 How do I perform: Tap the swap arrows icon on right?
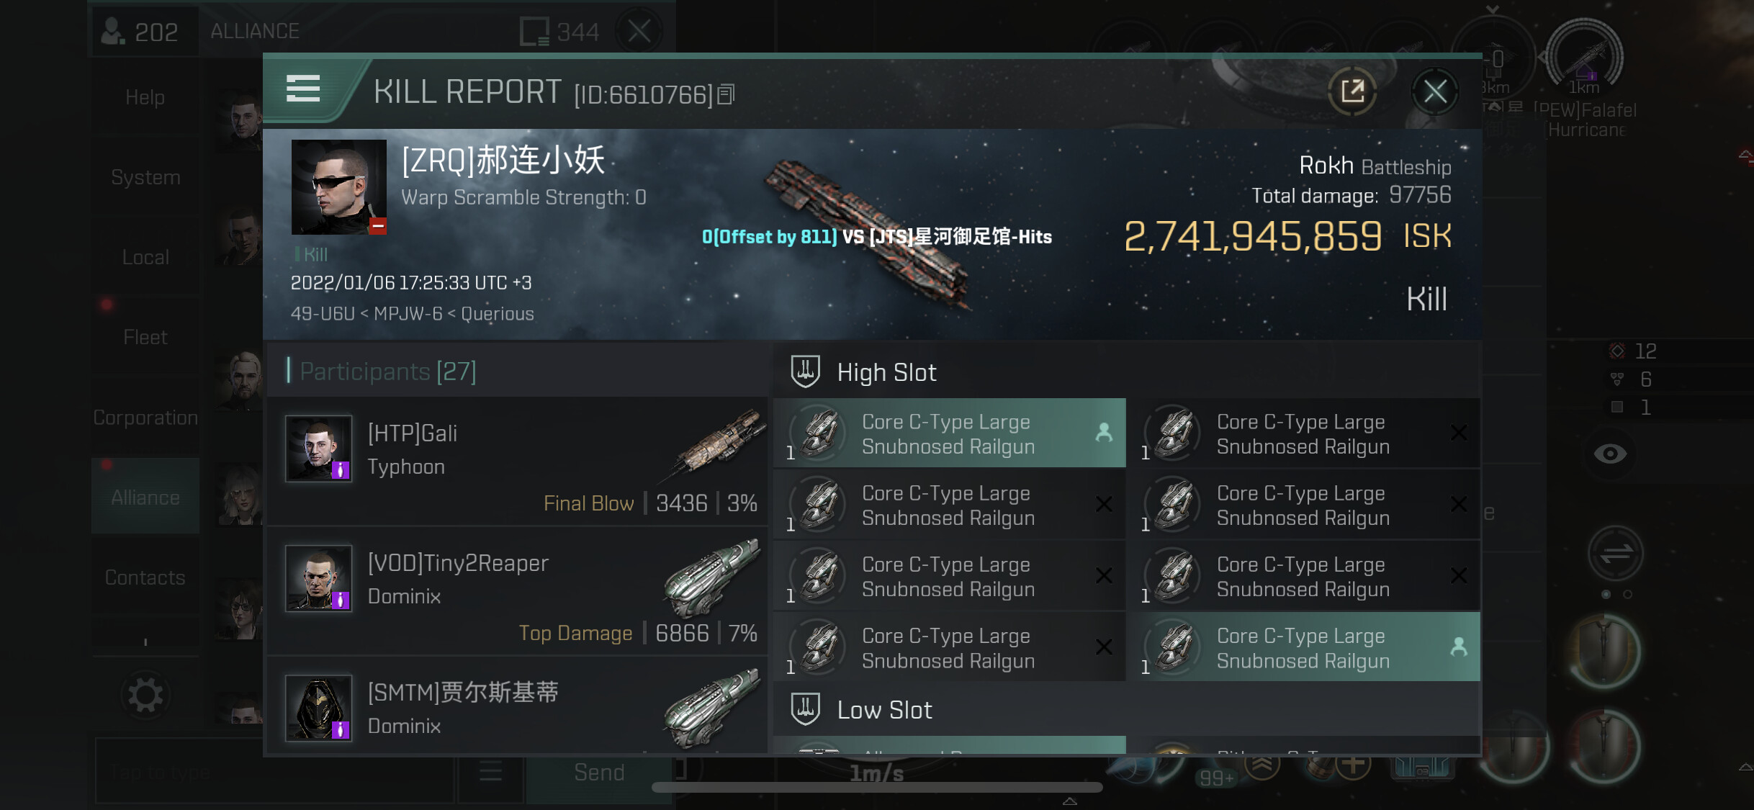(x=1616, y=553)
